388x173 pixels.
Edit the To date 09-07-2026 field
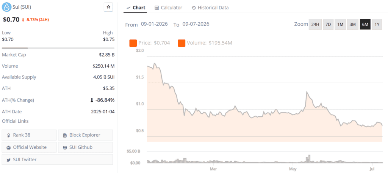point(196,24)
